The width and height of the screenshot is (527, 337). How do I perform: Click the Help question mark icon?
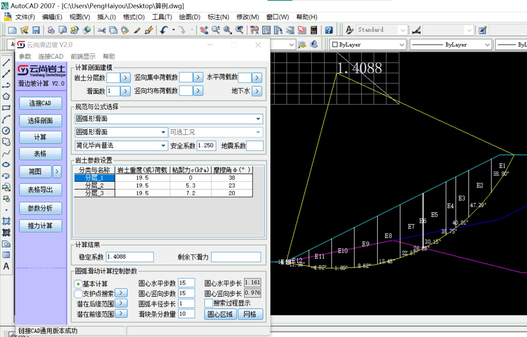tap(329, 30)
